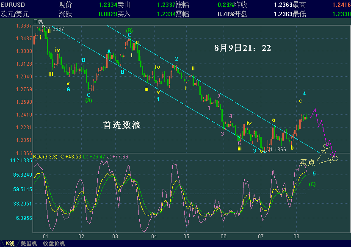Image resolution: width=351 pixels, height=247 pixels.
Task: Click the 8月9日21:22 timestamp text
Action: [243, 48]
